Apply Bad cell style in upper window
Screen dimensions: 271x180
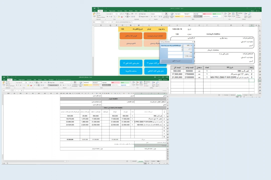[x=207, y=14]
